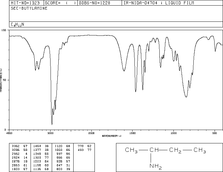Click the 2000 x-axis label
223x172 pixels.
[91, 133]
